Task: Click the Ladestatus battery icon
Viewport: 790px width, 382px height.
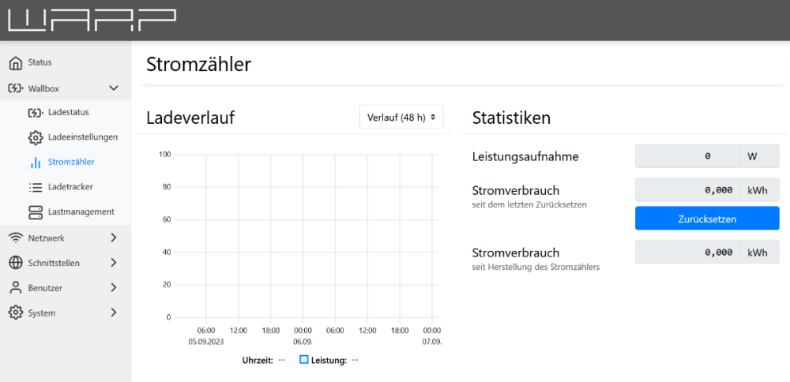Action: pos(35,113)
